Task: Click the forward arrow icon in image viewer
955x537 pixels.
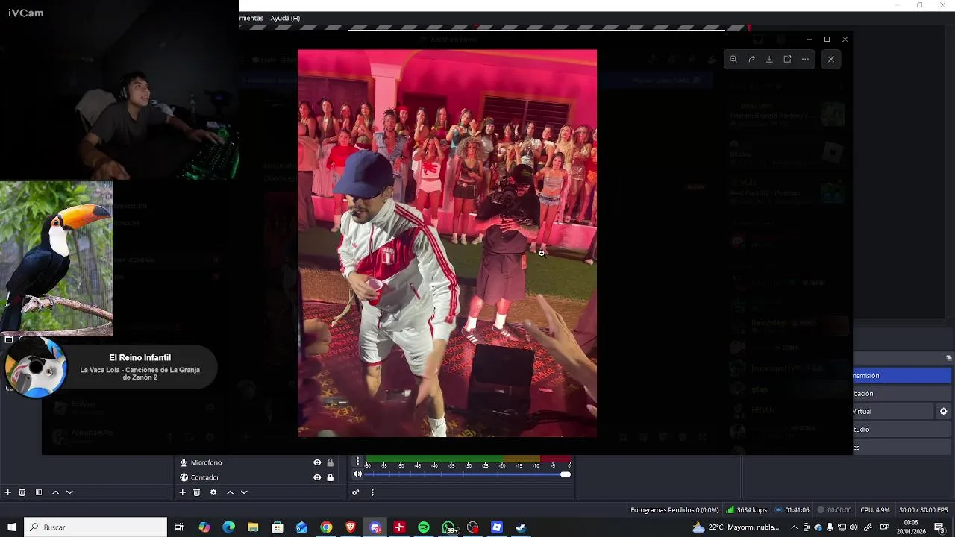Action: coord(751,59)
